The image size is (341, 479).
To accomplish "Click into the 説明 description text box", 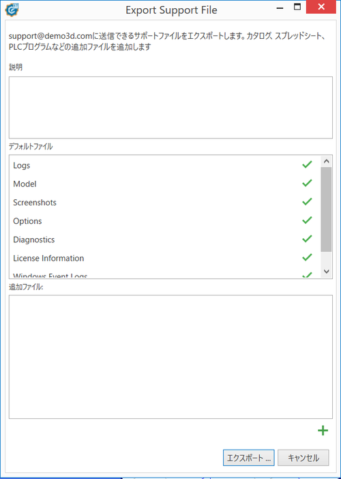I will pos(170,108).
